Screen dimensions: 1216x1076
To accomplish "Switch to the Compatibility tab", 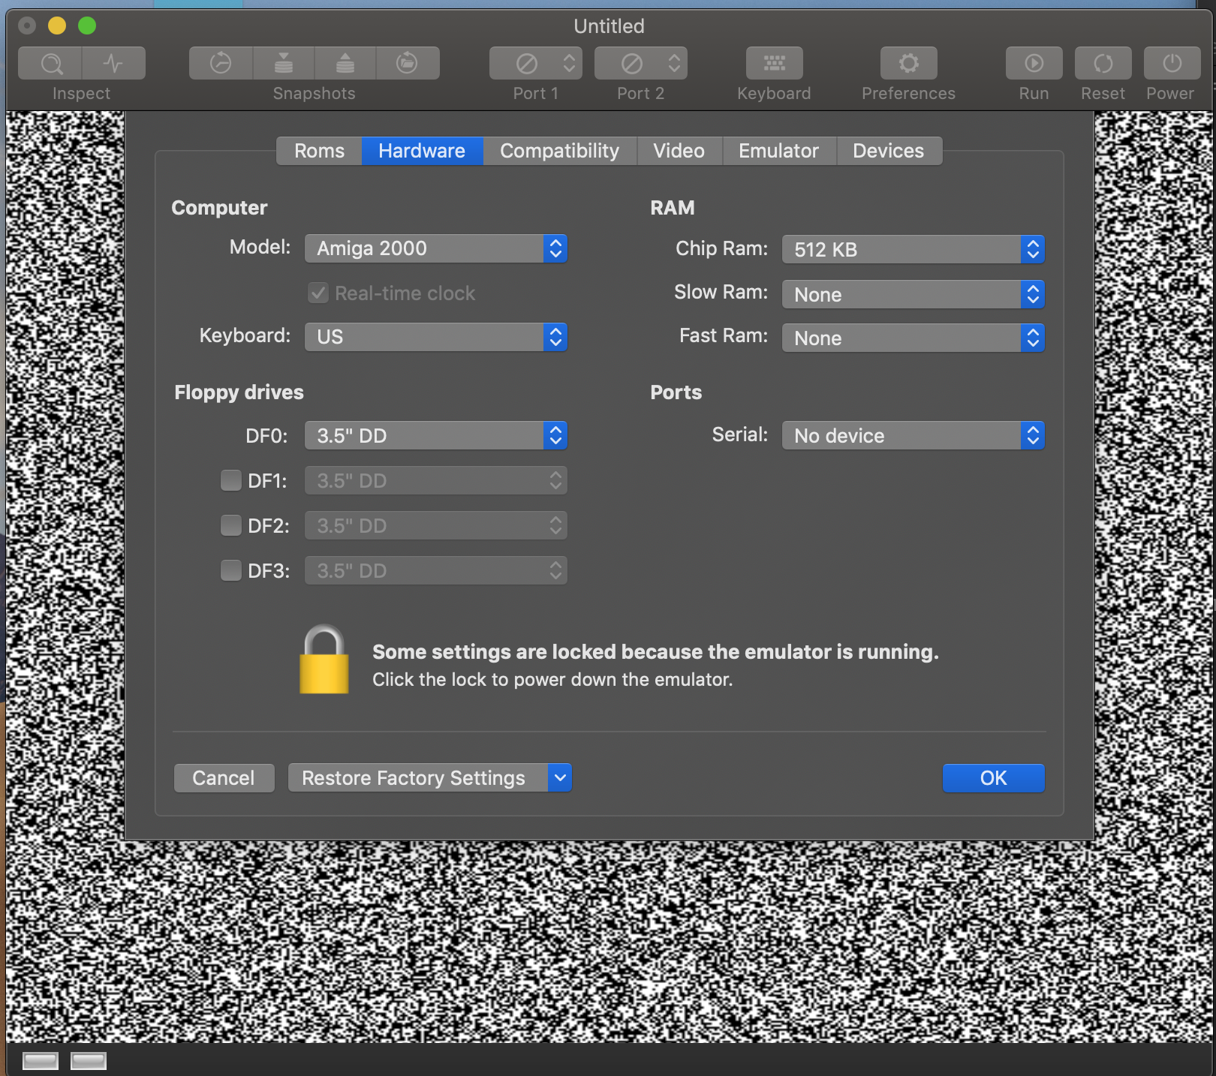I will [560, 151].
